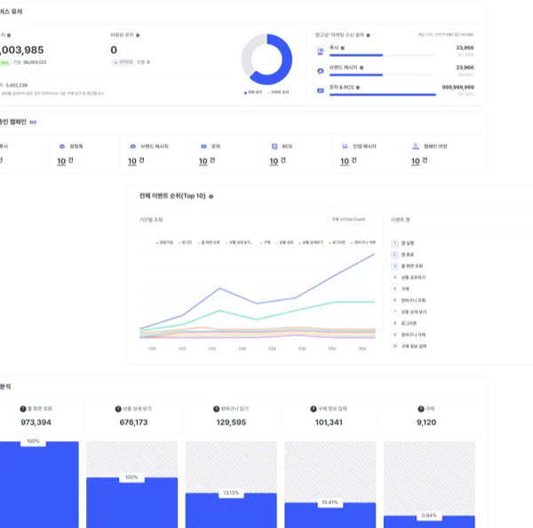This screenshot has width=533, height=528.
Task: Click the 브랜드 메시지 consent progress bar
Action: [x=382, y=75]
